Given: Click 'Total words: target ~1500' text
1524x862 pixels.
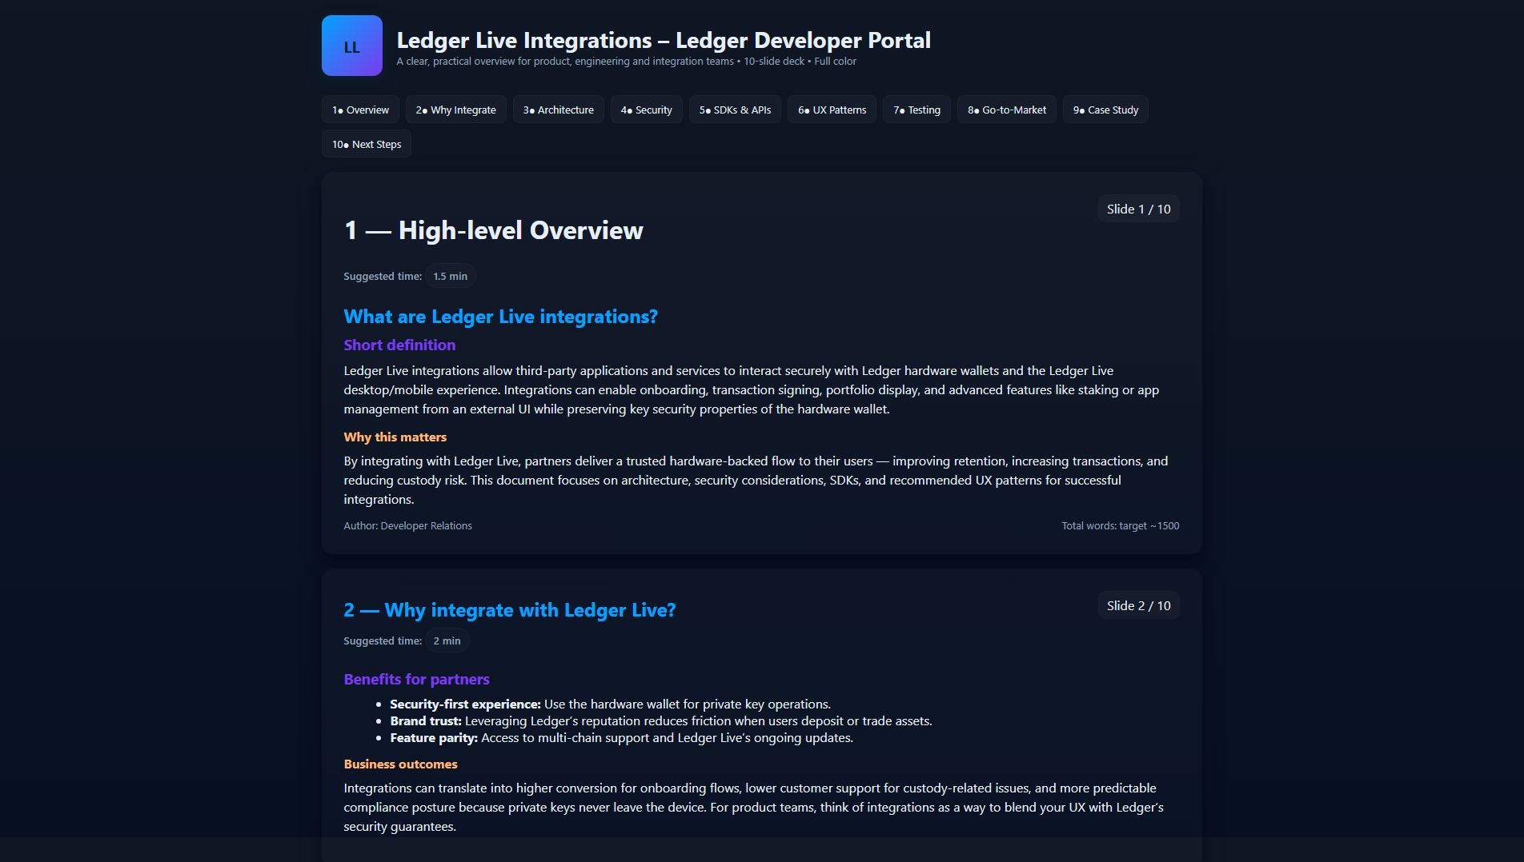Looking at the screenshot, I should (x=1120, y=525).
